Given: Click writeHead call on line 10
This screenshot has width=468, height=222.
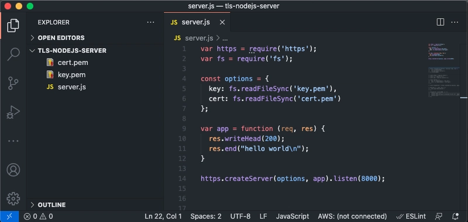Looking at the screenshot, I should (x=243, y=138).
